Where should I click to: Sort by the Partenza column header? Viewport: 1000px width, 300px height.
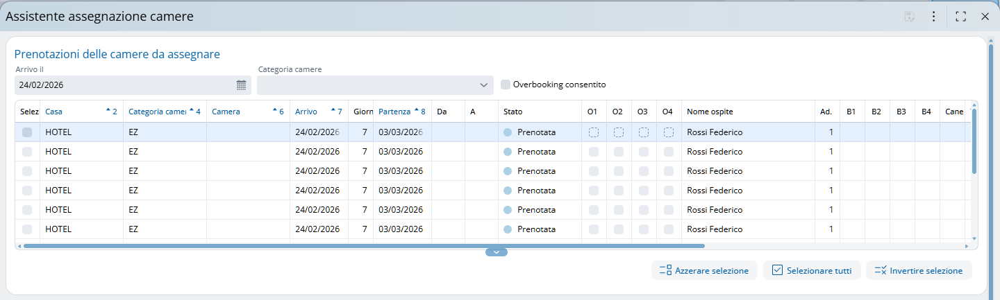394,112
